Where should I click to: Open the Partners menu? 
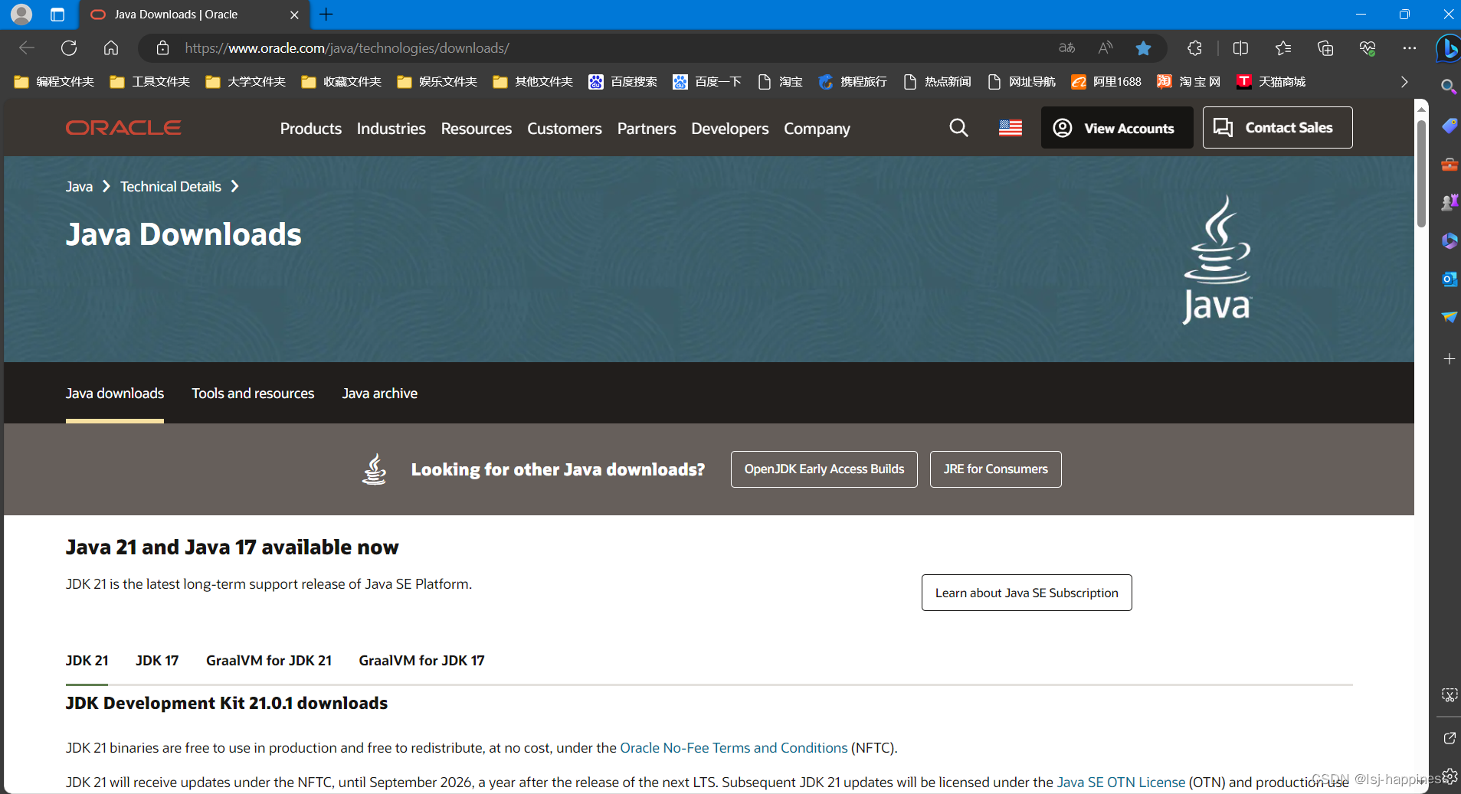point(647,129)
